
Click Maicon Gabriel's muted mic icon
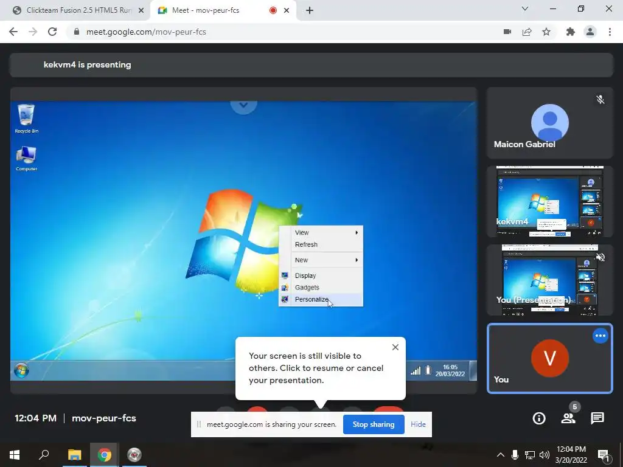point(600,99)
